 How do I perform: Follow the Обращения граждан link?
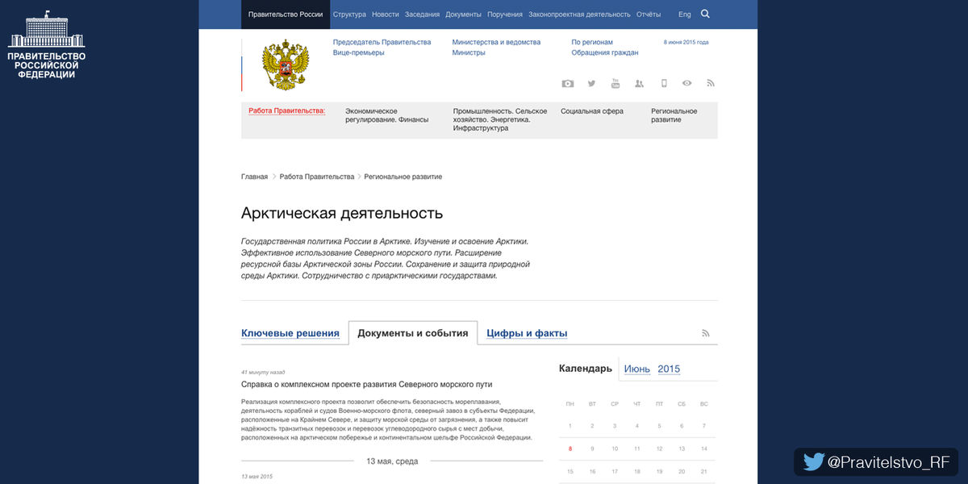click(x=605, y=52)
